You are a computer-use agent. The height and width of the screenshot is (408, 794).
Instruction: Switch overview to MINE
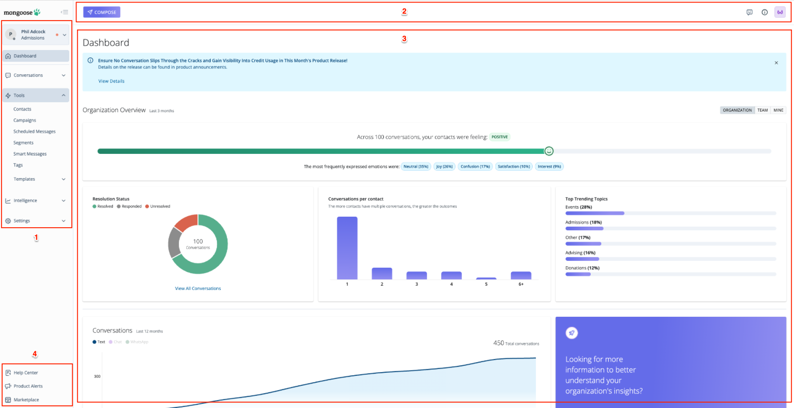tap(778, 110)
